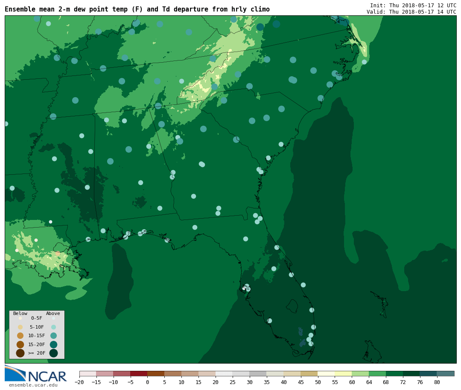
Task: Select the '0-5F' legend label
Action: 37,318
